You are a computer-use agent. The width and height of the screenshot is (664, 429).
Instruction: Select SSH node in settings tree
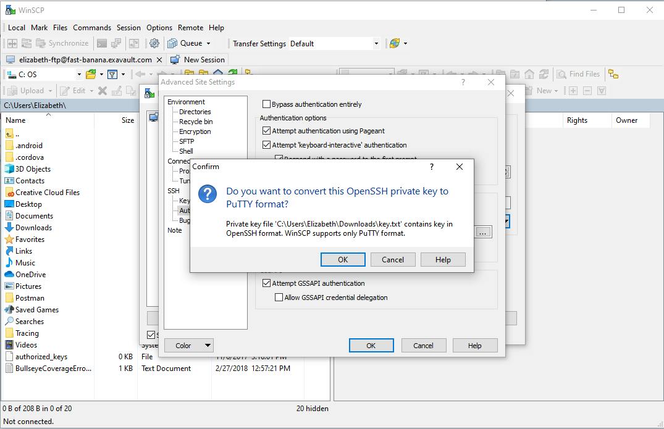(x=173, y=191)
